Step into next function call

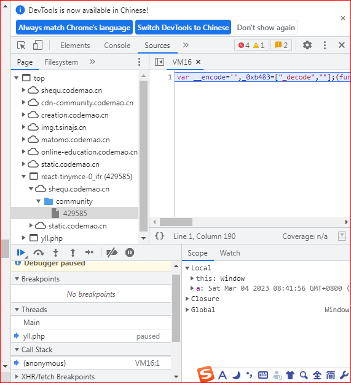pos(55,252)
